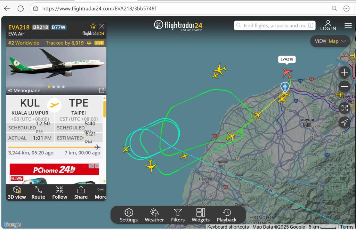Screen dimensions: 356x230
Task: Open the More options menu
Action: tap(100, 193)
